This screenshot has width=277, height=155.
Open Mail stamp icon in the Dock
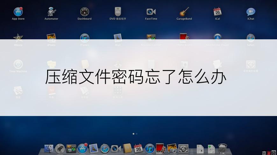94,148
